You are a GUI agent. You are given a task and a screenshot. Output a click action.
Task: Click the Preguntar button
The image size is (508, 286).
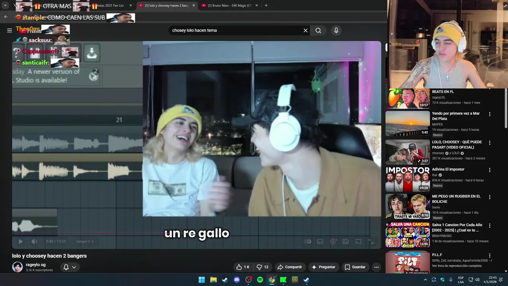(x=323, y=267)
